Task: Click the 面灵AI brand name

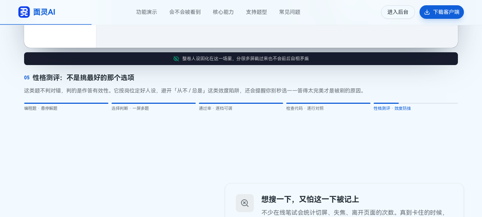Action: pyautogui.click(x=44, y=12)
